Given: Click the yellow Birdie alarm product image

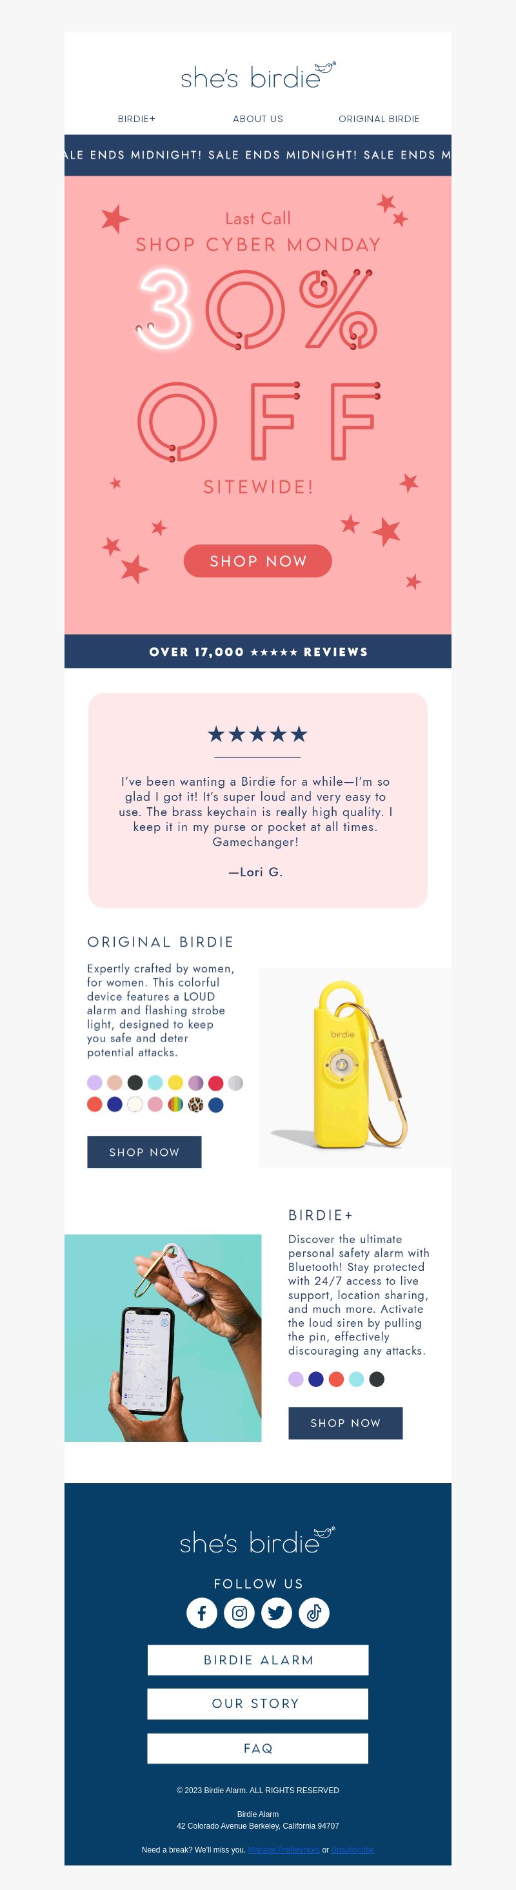Looking at the screenshot, I should pyautogui.click(x=355, y=1067).
